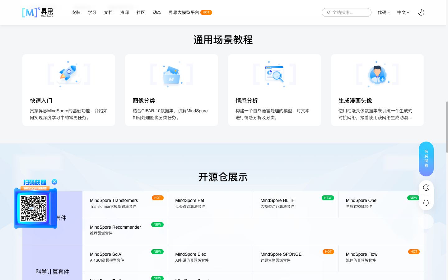Open MindSpore One repository
Viewport: 448px width, 280px height.
[361, 200]
